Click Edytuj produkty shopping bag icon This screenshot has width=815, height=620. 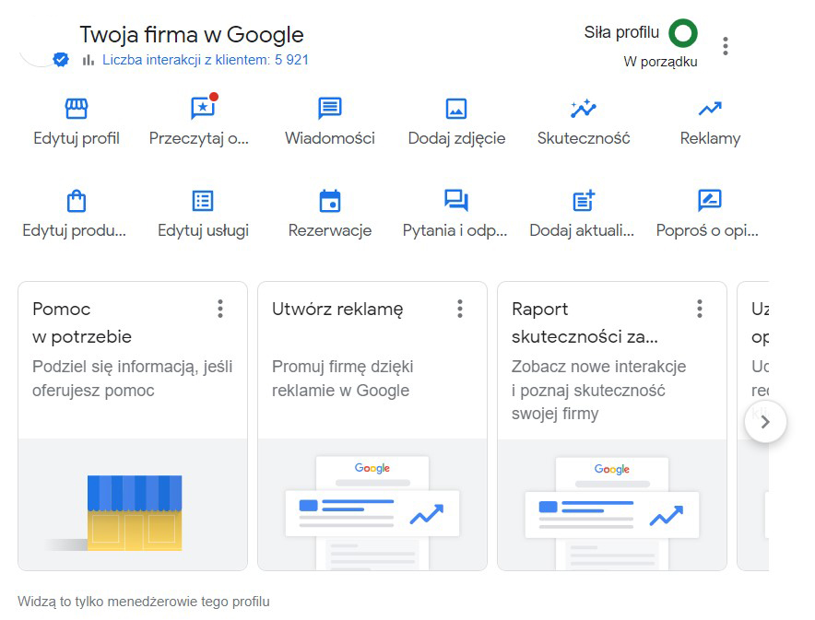[77, 201]
